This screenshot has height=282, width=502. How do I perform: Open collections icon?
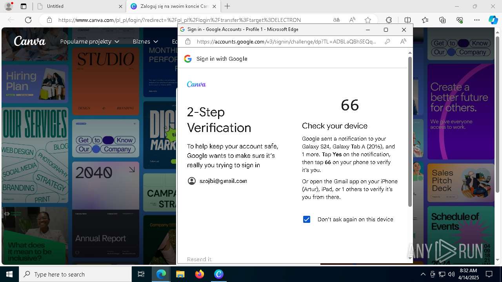click(442, 20)
